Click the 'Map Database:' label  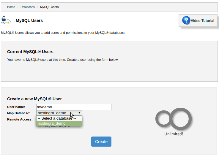(19, 113)
